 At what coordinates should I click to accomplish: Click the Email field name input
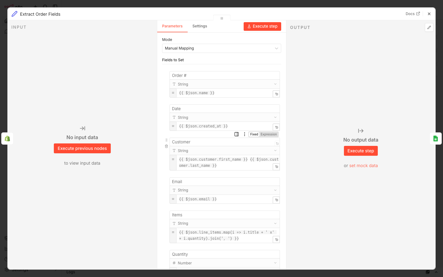click(225, 182)
